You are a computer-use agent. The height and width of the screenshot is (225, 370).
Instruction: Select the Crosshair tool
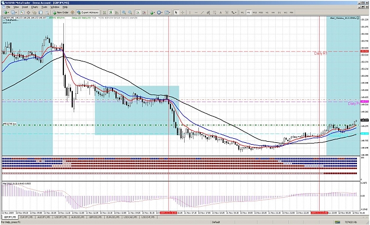tap(182, 12)
